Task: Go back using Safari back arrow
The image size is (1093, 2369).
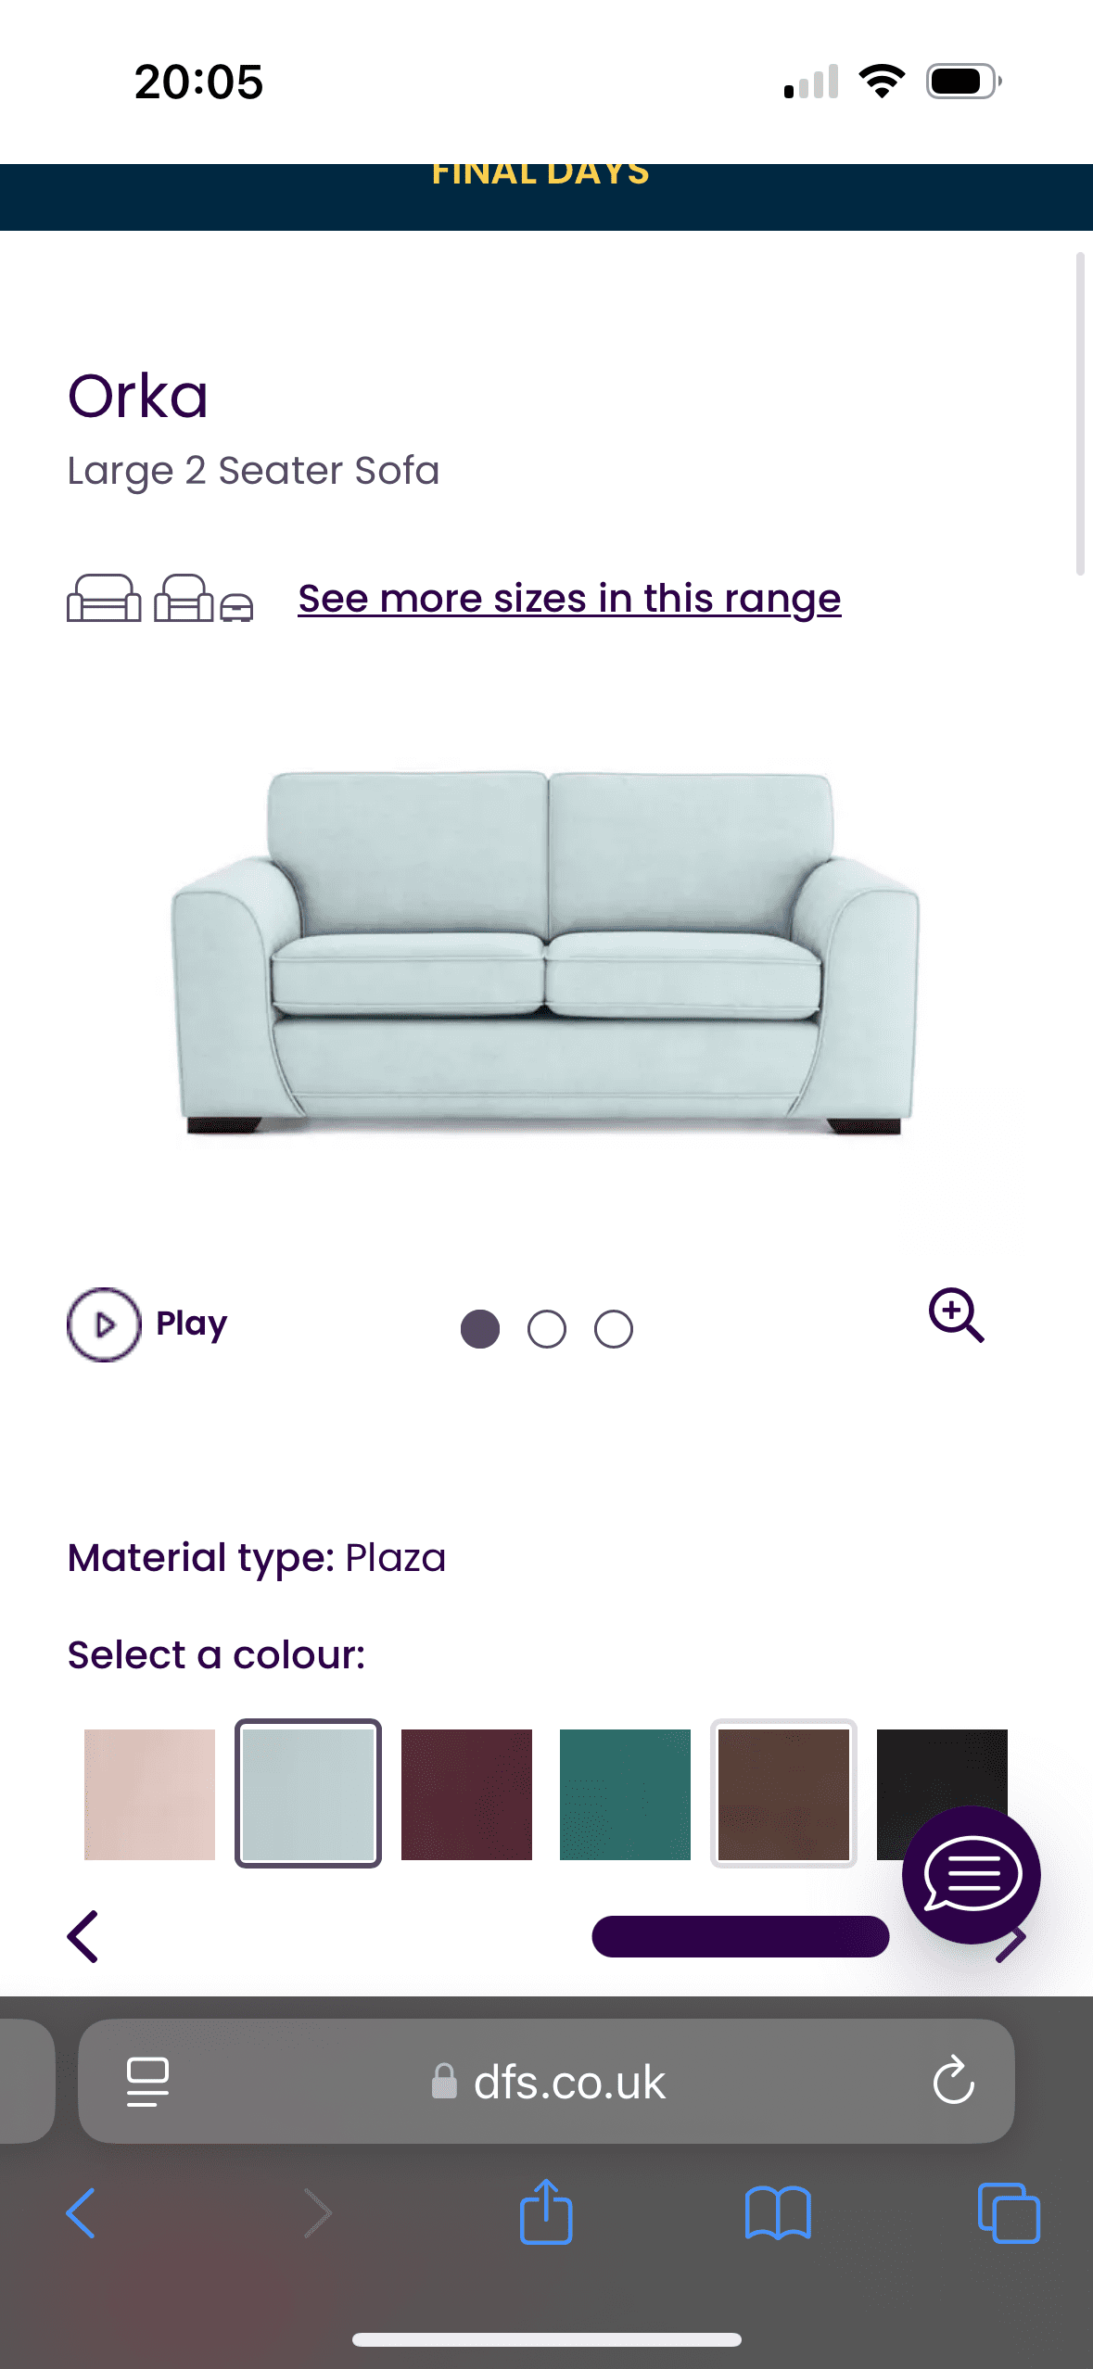Action: pos(82,2213)
